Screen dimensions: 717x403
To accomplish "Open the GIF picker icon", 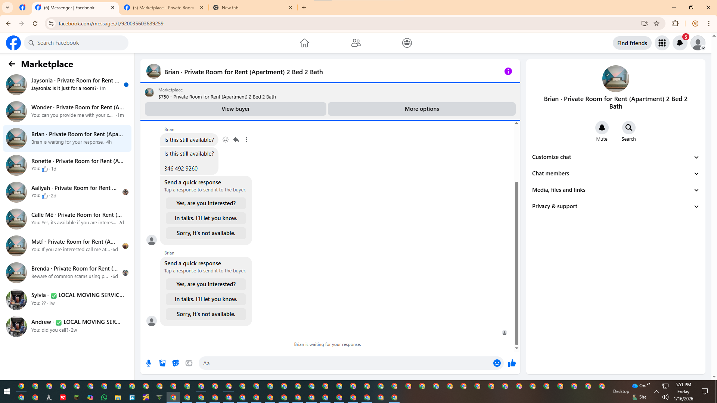I will (189, 363).
